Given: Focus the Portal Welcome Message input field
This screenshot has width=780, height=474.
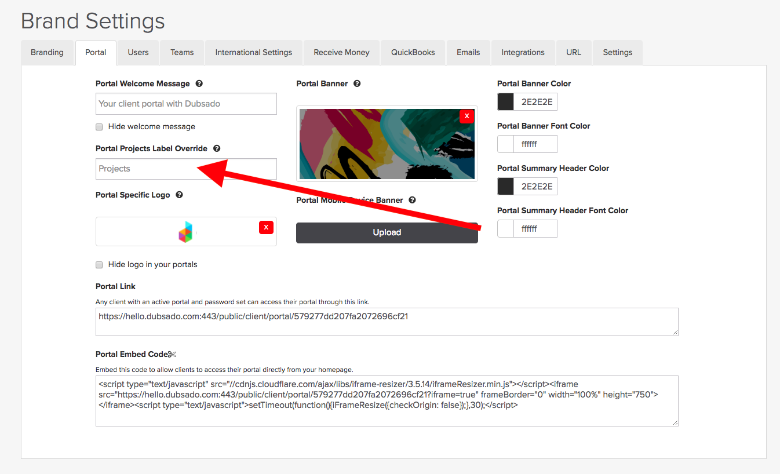Looking at the screenshot, I should [186, 104].
